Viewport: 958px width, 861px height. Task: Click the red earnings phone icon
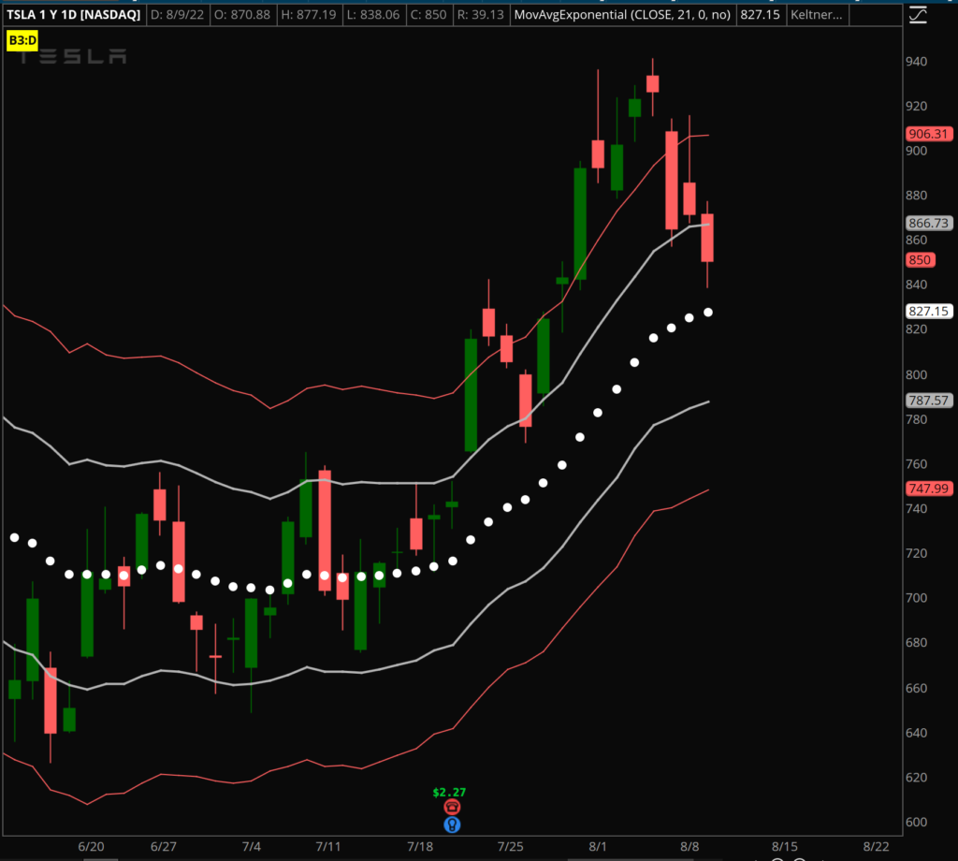pyautogui.click(x=452, y=808)
